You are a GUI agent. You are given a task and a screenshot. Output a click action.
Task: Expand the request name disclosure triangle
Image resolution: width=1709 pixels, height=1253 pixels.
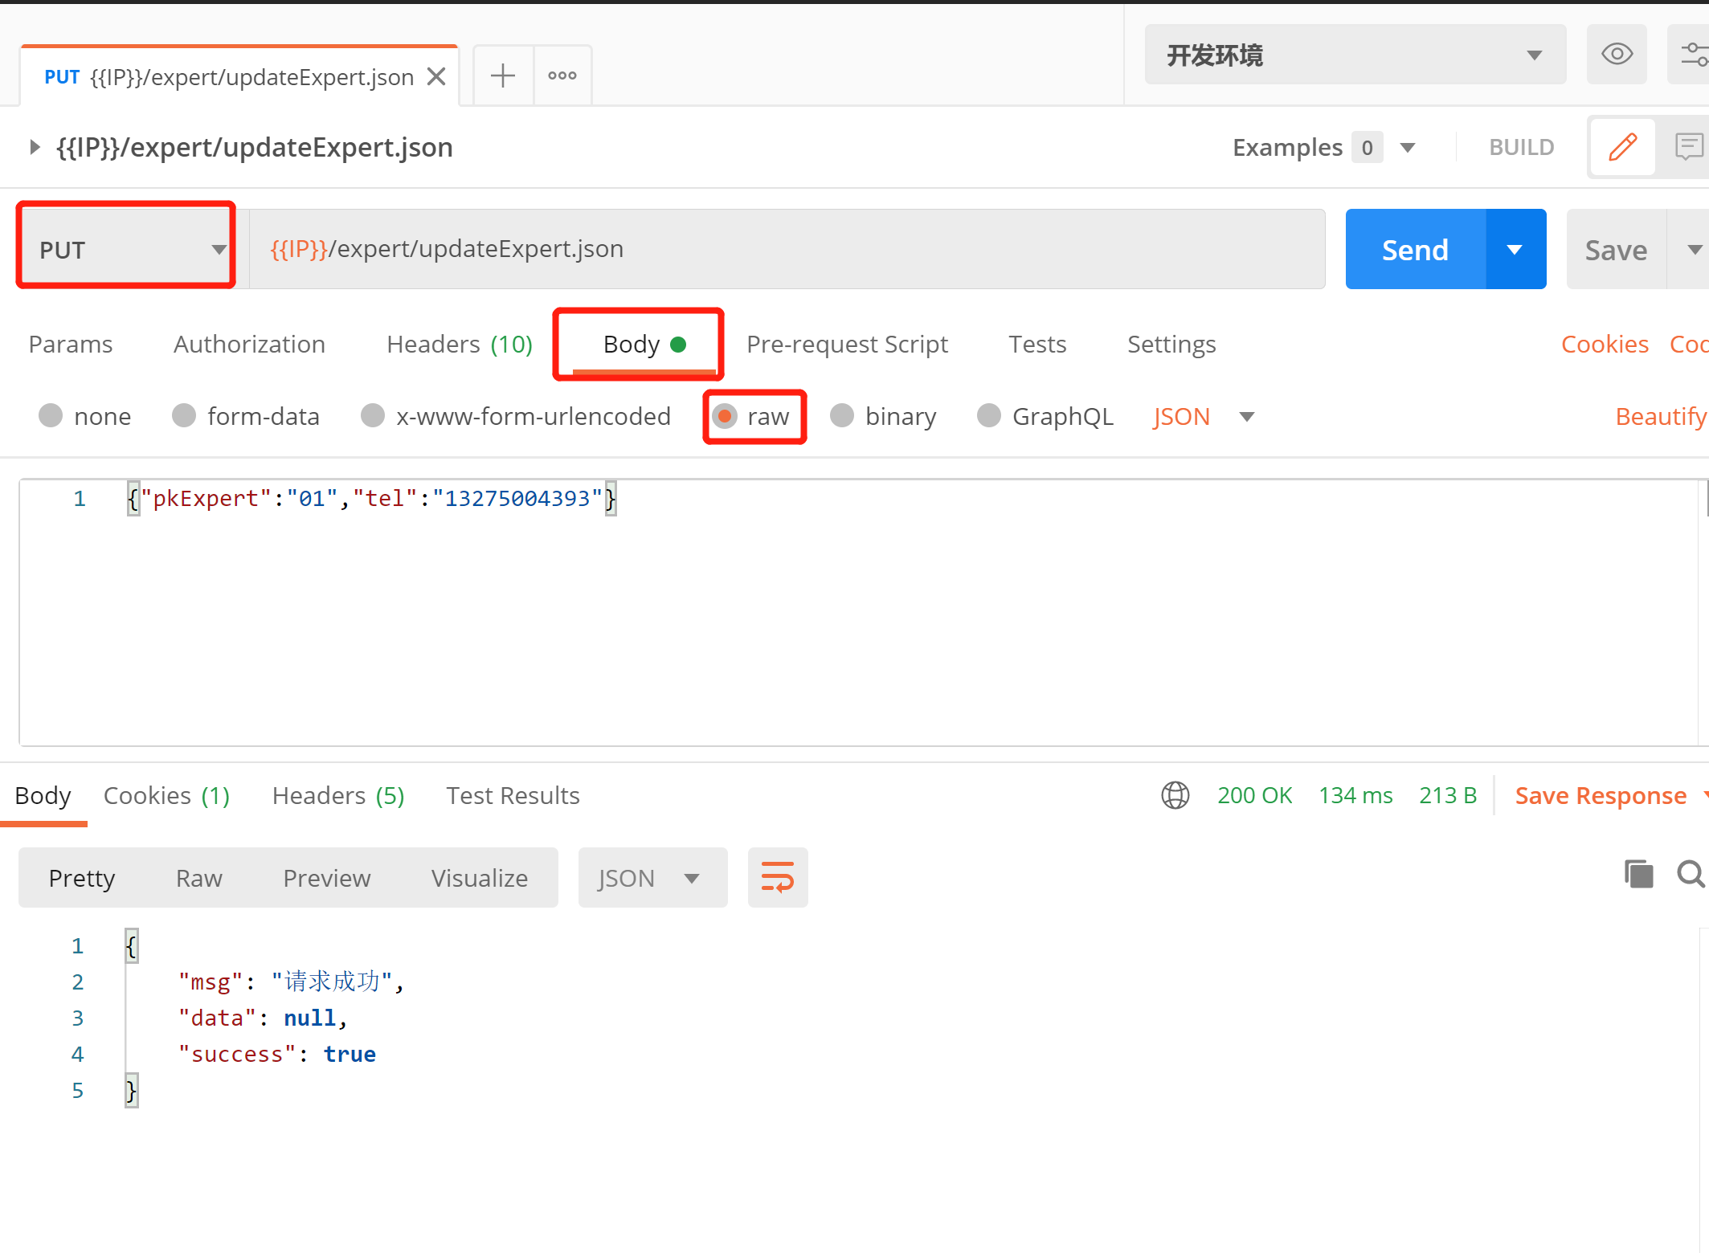34,147
